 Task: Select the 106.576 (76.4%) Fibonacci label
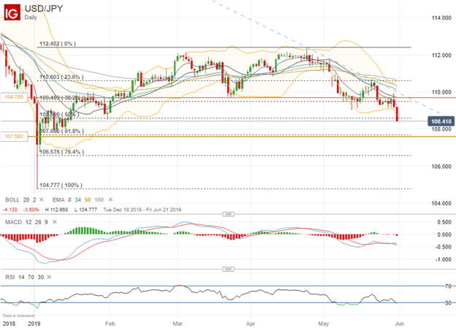pos(61,152)
